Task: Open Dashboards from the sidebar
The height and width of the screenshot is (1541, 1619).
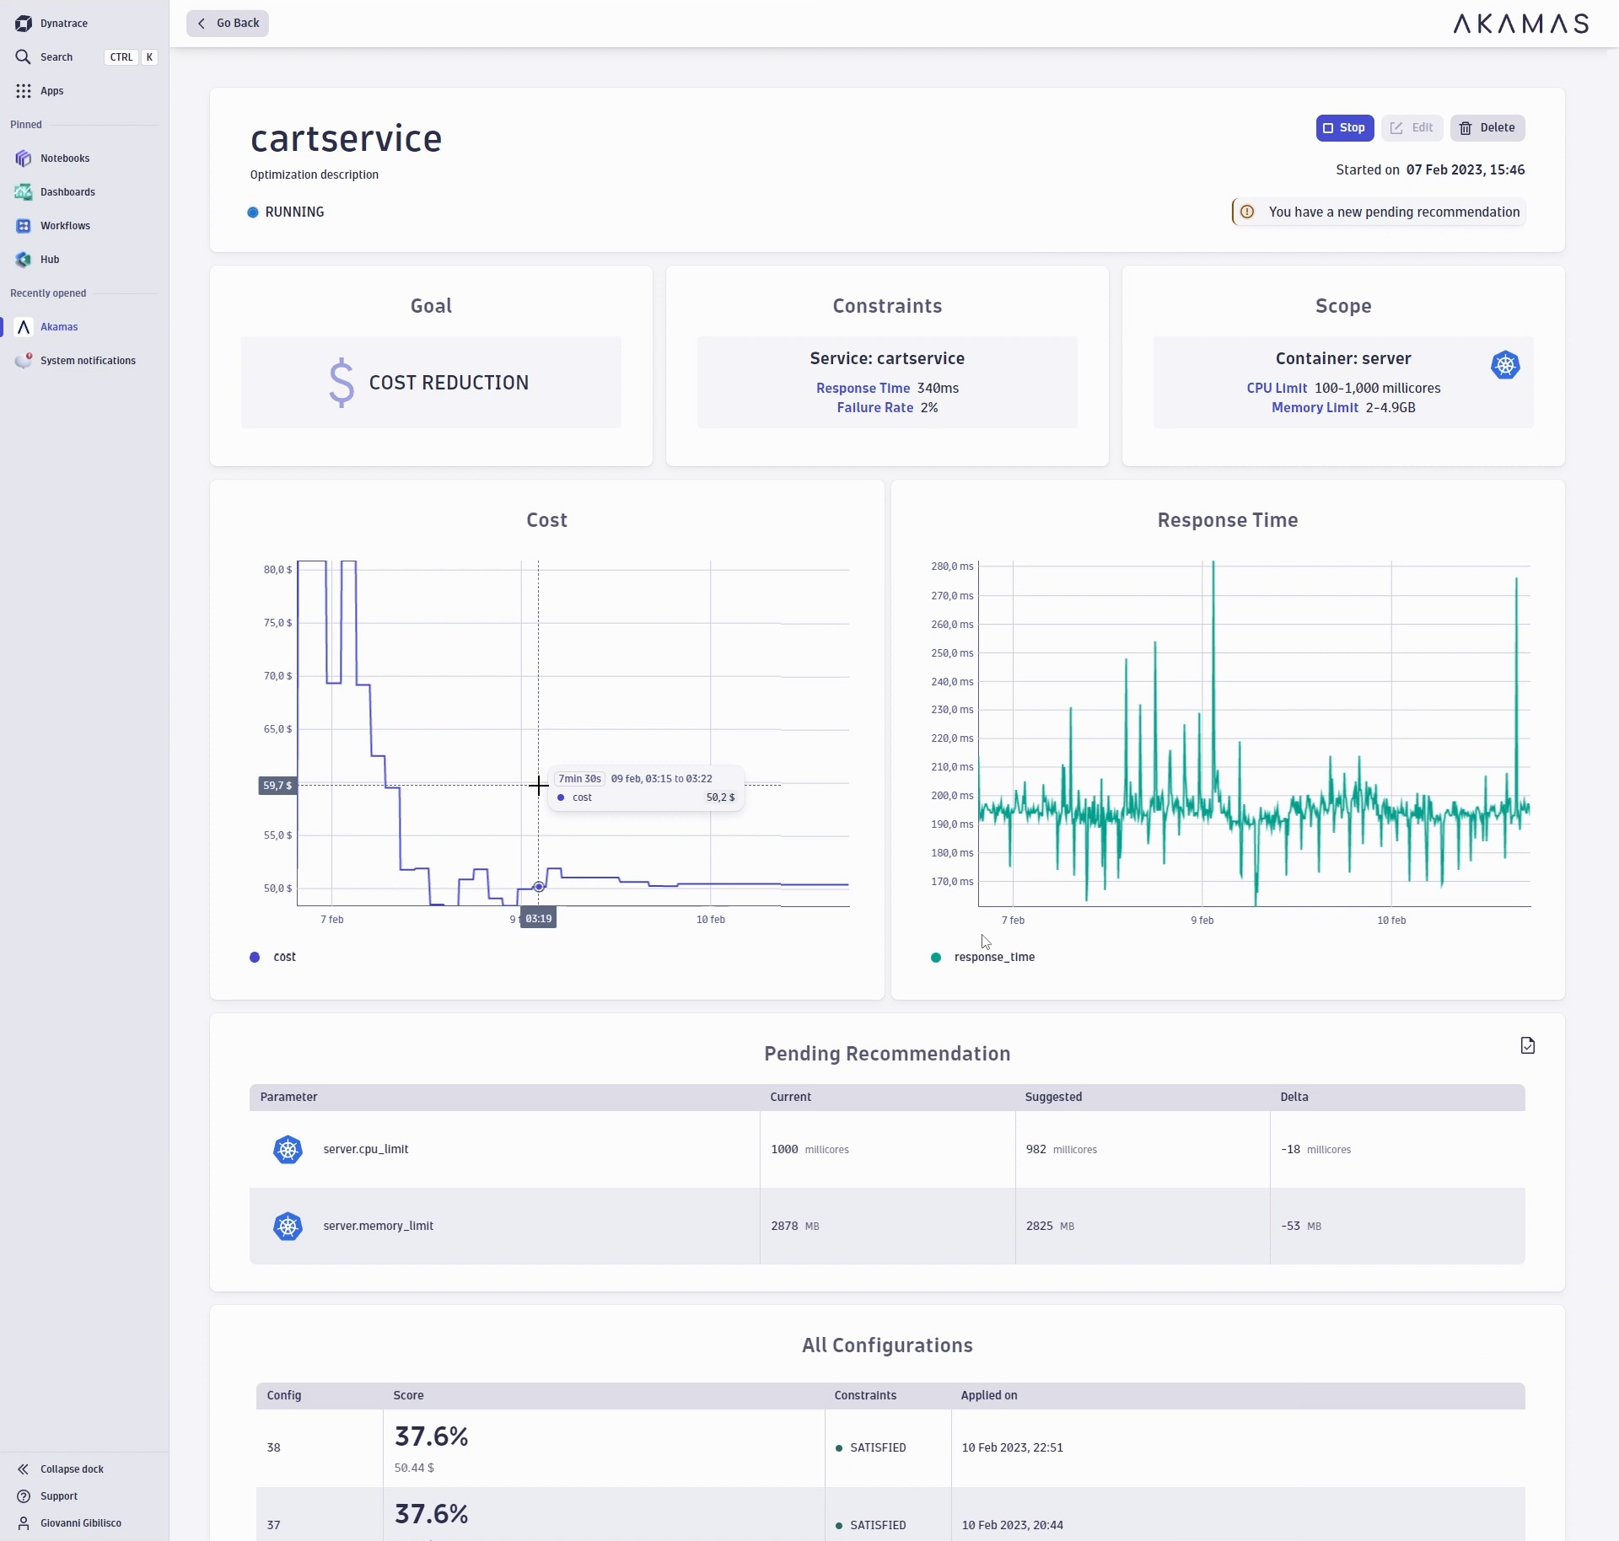Action: coord(68,191)
